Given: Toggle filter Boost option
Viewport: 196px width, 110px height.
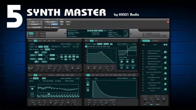Looking at the screenshot, I should [x=106, y=44].
